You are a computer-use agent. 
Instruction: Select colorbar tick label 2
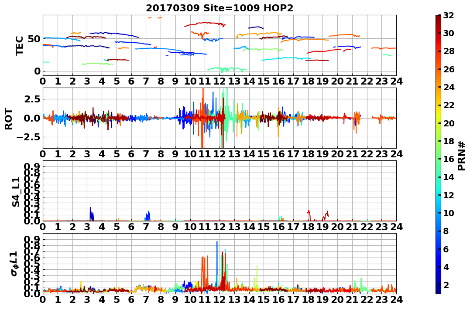pyautogui.click(x=446, y=285)
